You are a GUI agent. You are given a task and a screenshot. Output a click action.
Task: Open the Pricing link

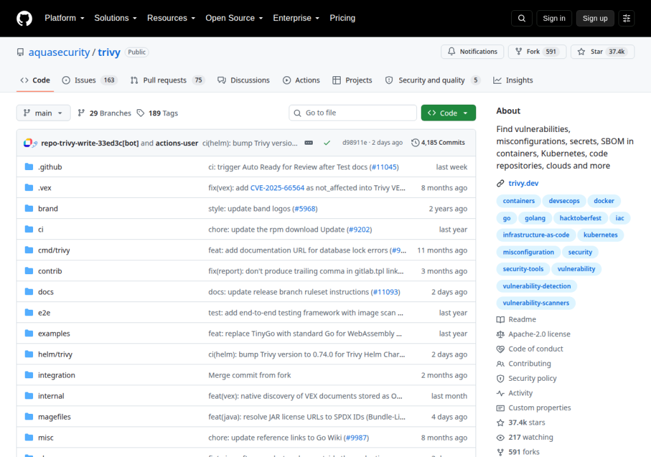(343, 18)
